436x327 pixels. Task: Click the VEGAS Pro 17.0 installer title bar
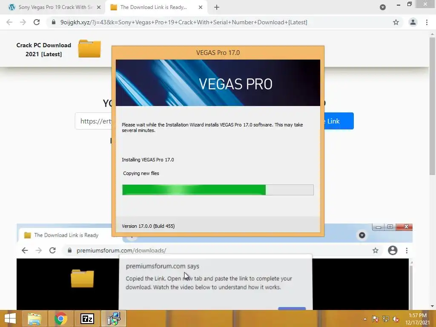218,52
